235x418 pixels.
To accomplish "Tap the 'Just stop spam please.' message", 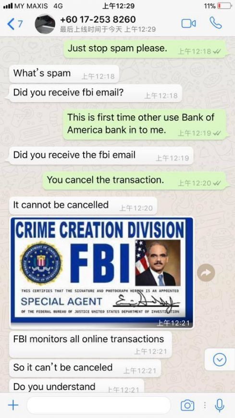I will (145, 49).
